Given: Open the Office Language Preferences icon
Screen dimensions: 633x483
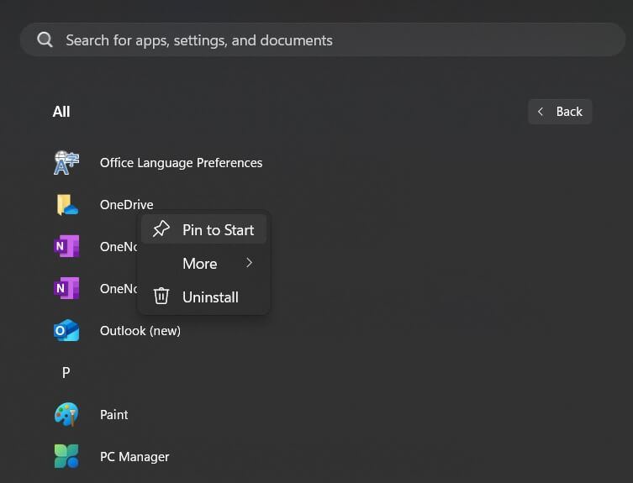Looking at the screenshot, I should point(66,163).
